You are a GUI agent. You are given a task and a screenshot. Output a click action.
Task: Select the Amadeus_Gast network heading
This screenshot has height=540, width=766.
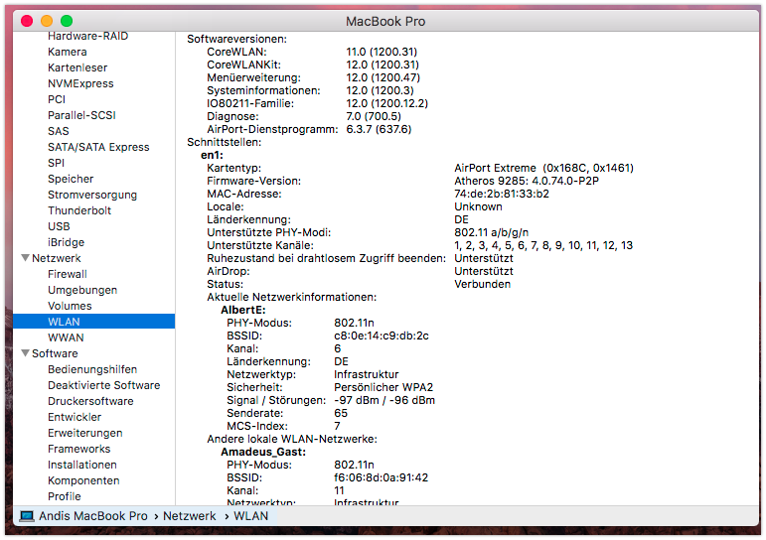point(263,452)
